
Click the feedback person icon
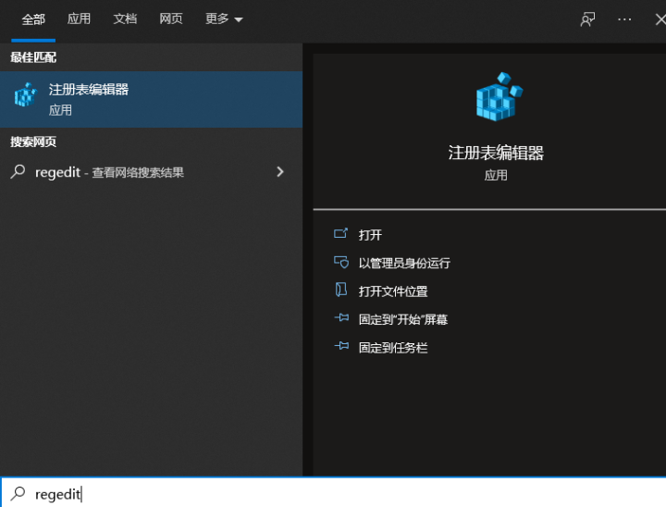tap(588, 19)
